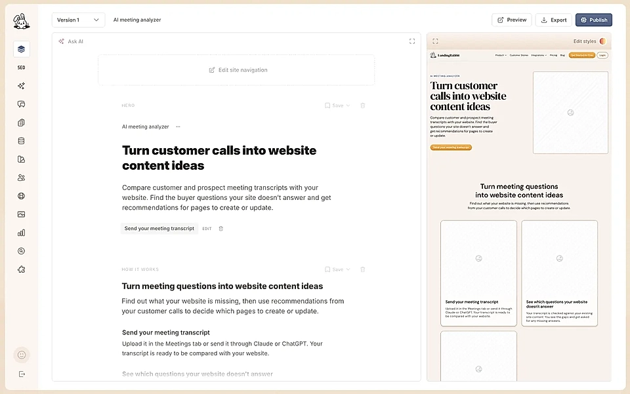The image size is (630, 394).
Task: Click the Publish button
Action: 593,20
